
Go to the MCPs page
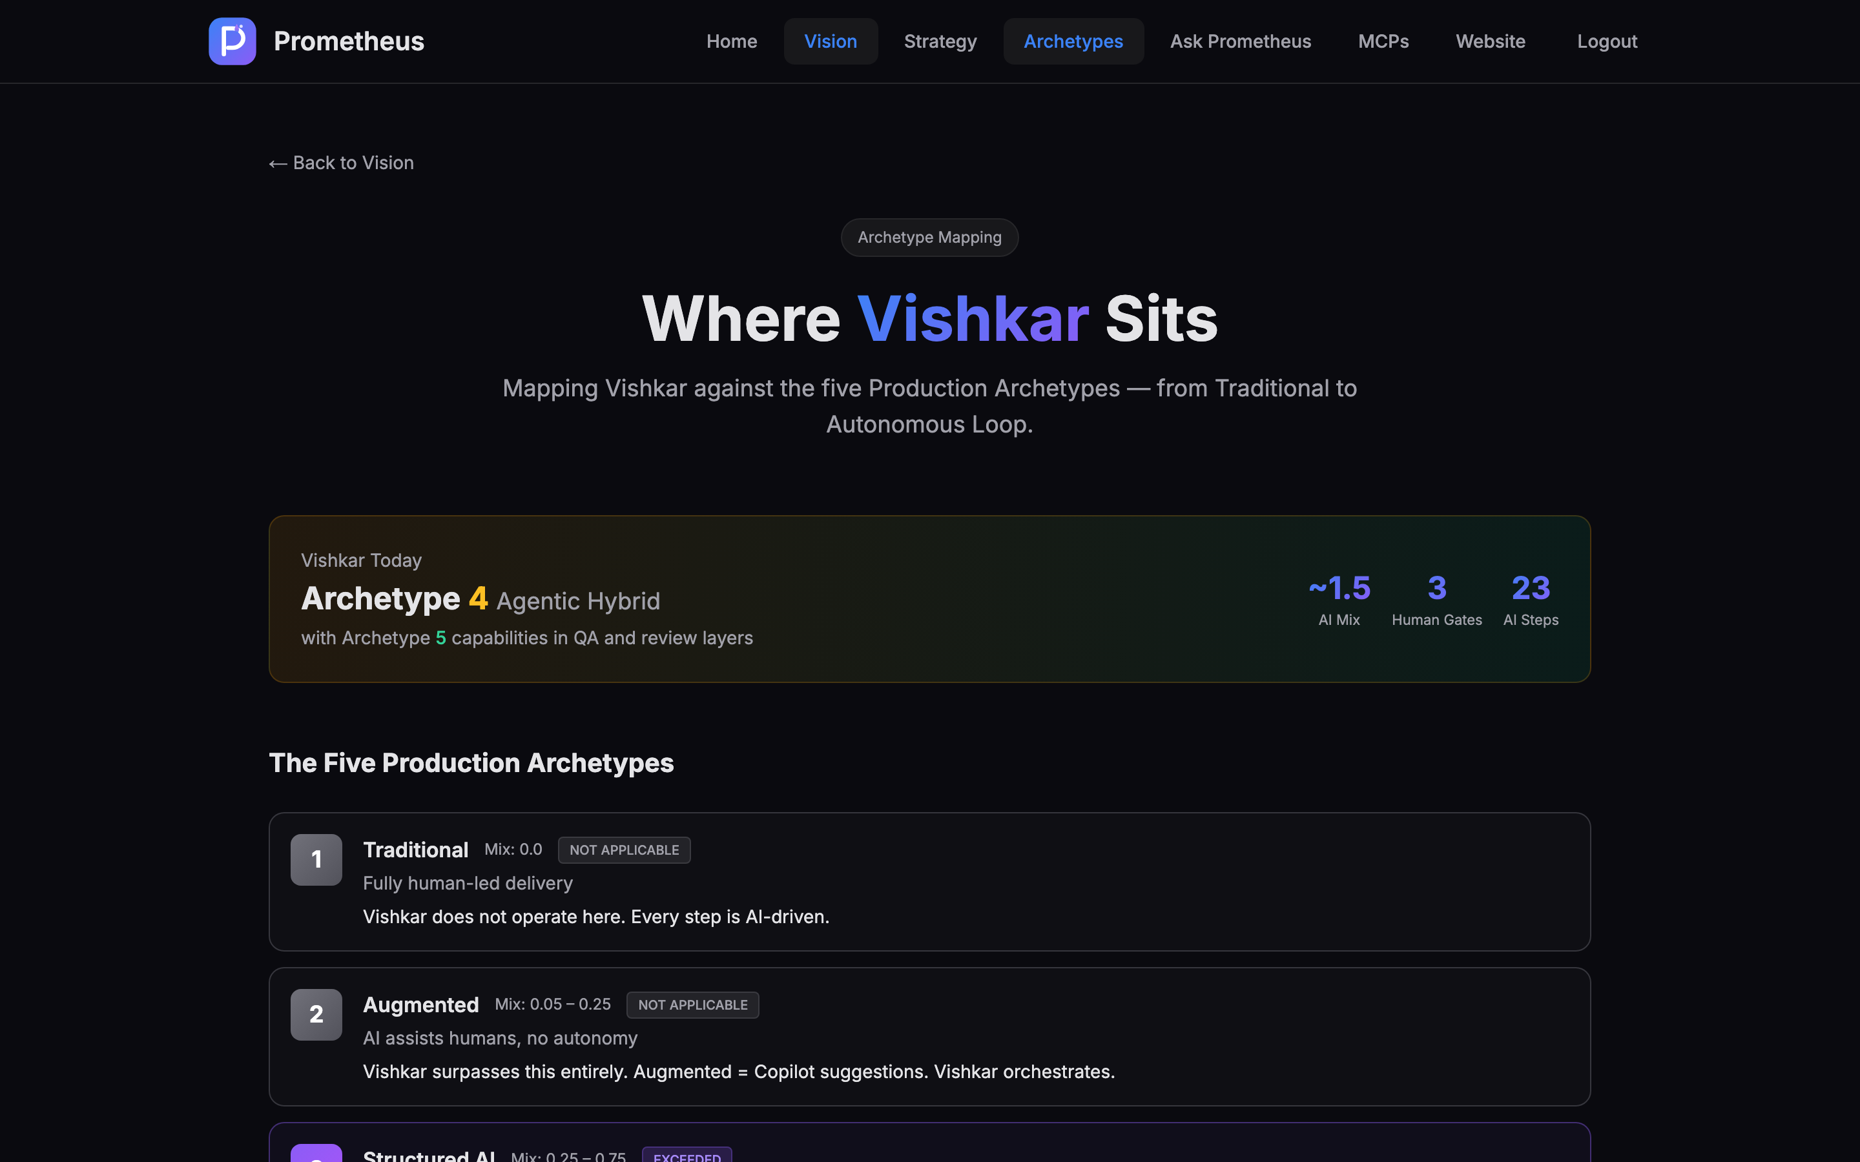1383,41
